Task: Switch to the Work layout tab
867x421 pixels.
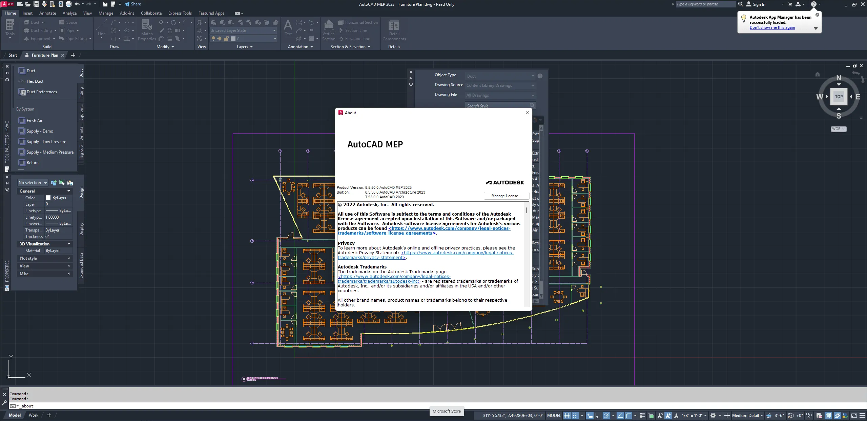Action: [x=33, y=415]
